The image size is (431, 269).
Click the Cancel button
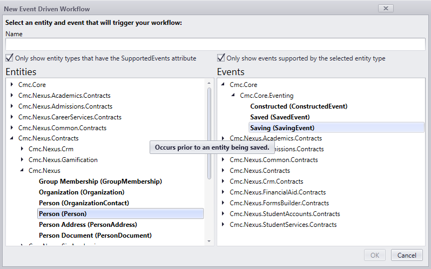tap(407, 255)
